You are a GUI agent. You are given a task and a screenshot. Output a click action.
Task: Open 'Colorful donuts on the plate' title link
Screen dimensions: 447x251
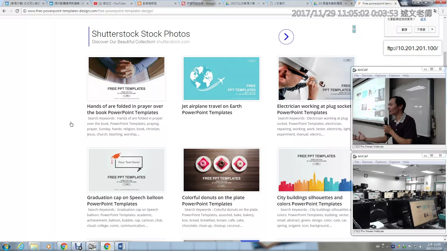[213, 200]
